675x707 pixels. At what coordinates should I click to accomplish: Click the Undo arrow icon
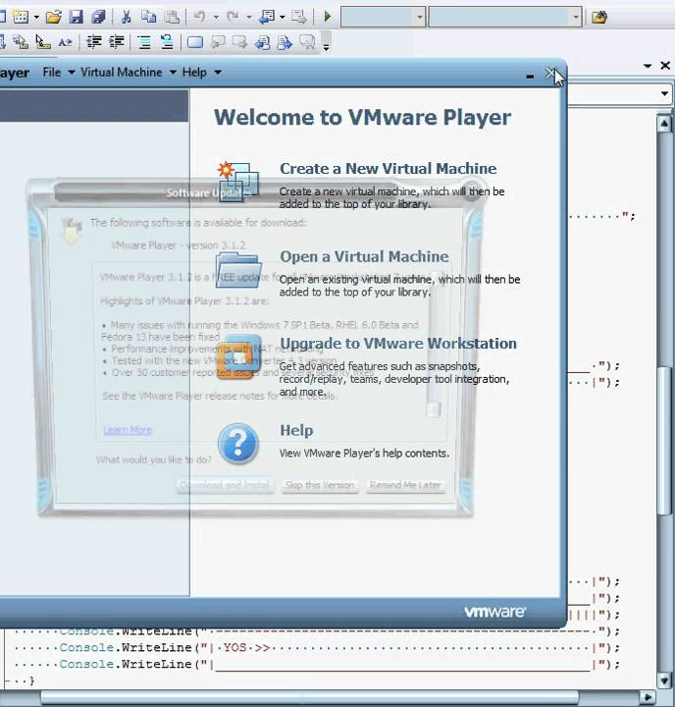point(199,17)
